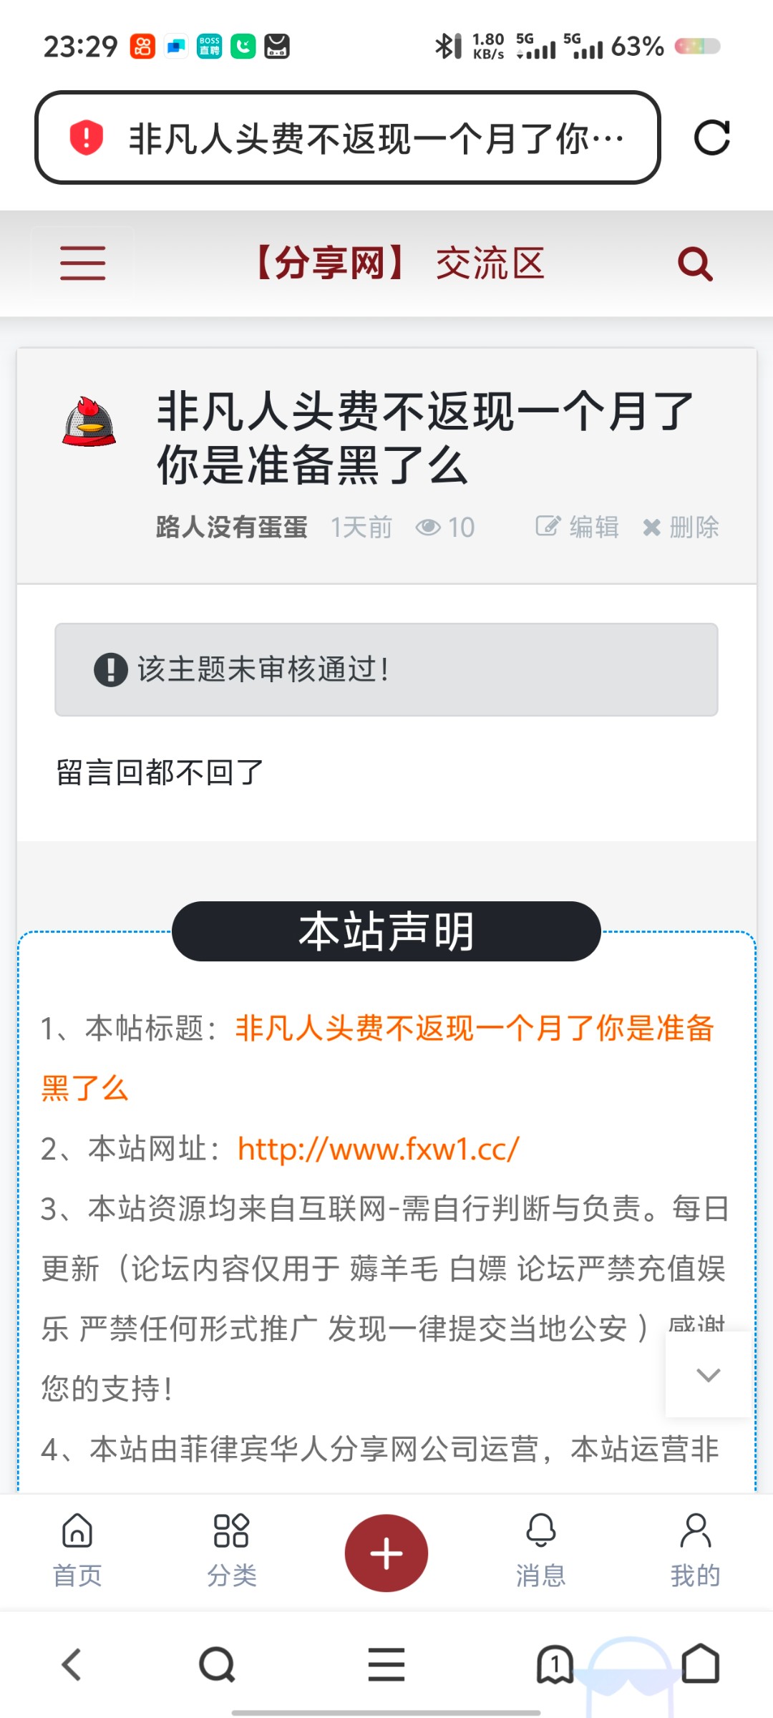Tap the security shield icon in address bar
The image size is (773, 1718).
(x=84, y=137)
